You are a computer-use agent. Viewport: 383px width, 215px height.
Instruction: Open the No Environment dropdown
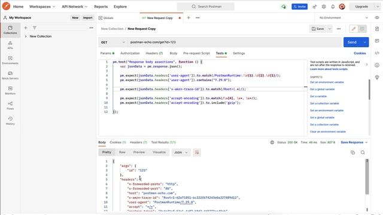pyautogui.click(x=344, y=18)
